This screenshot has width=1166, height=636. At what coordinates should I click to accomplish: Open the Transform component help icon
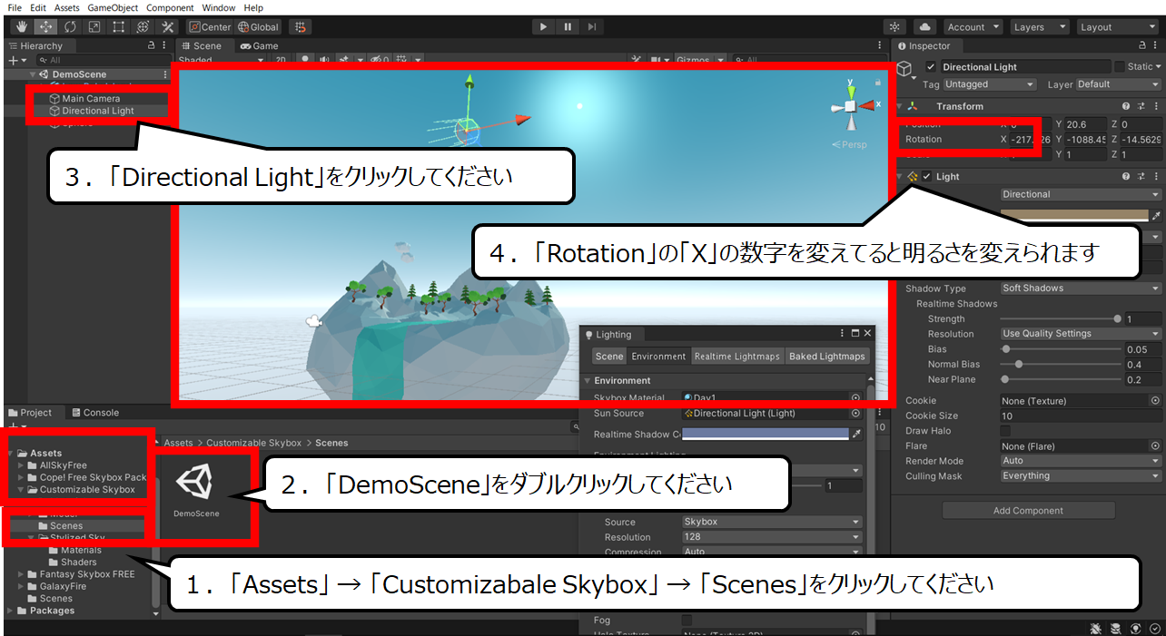tap(1126, 106)
